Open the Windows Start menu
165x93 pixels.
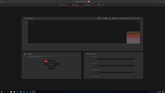[2, 92]
